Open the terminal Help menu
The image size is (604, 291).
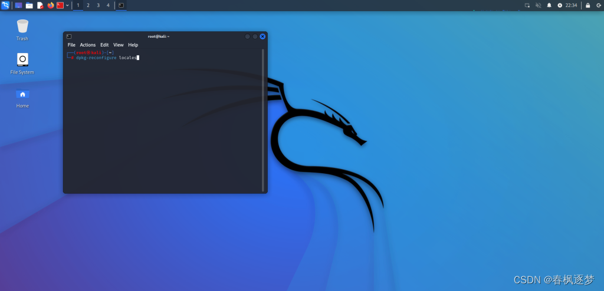(x=133, y=45)
